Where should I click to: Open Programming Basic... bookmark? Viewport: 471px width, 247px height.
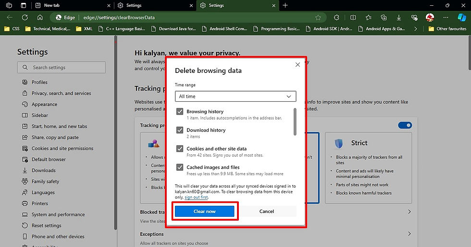pyautogui.click(x=276, y=29)
